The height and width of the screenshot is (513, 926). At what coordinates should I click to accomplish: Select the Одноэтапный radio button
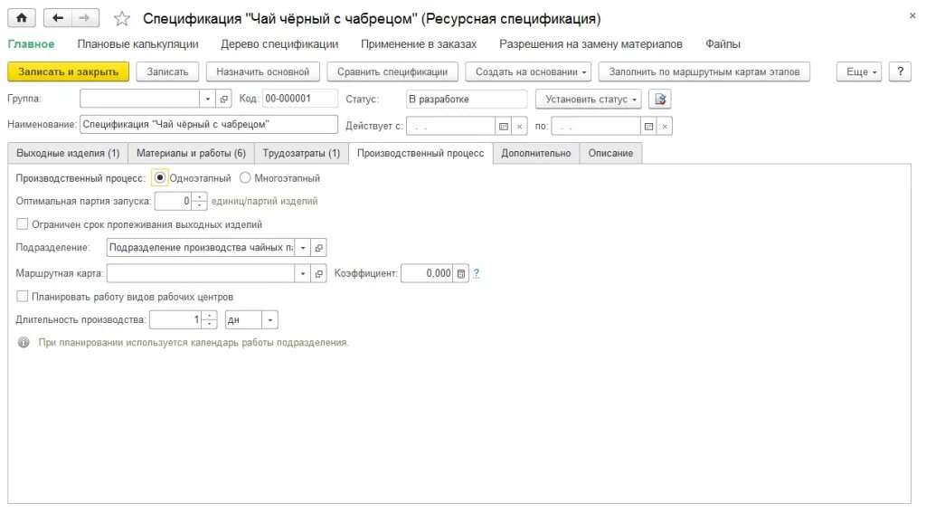[159, 178]
